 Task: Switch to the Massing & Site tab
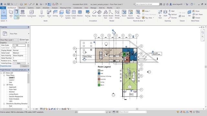click(65, 8)
